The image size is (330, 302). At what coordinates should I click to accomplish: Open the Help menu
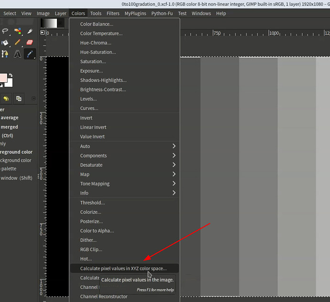(x=221, y=13)
